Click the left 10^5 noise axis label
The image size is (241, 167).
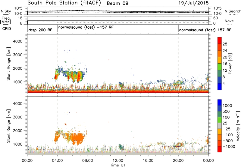(x=18, y=8)
